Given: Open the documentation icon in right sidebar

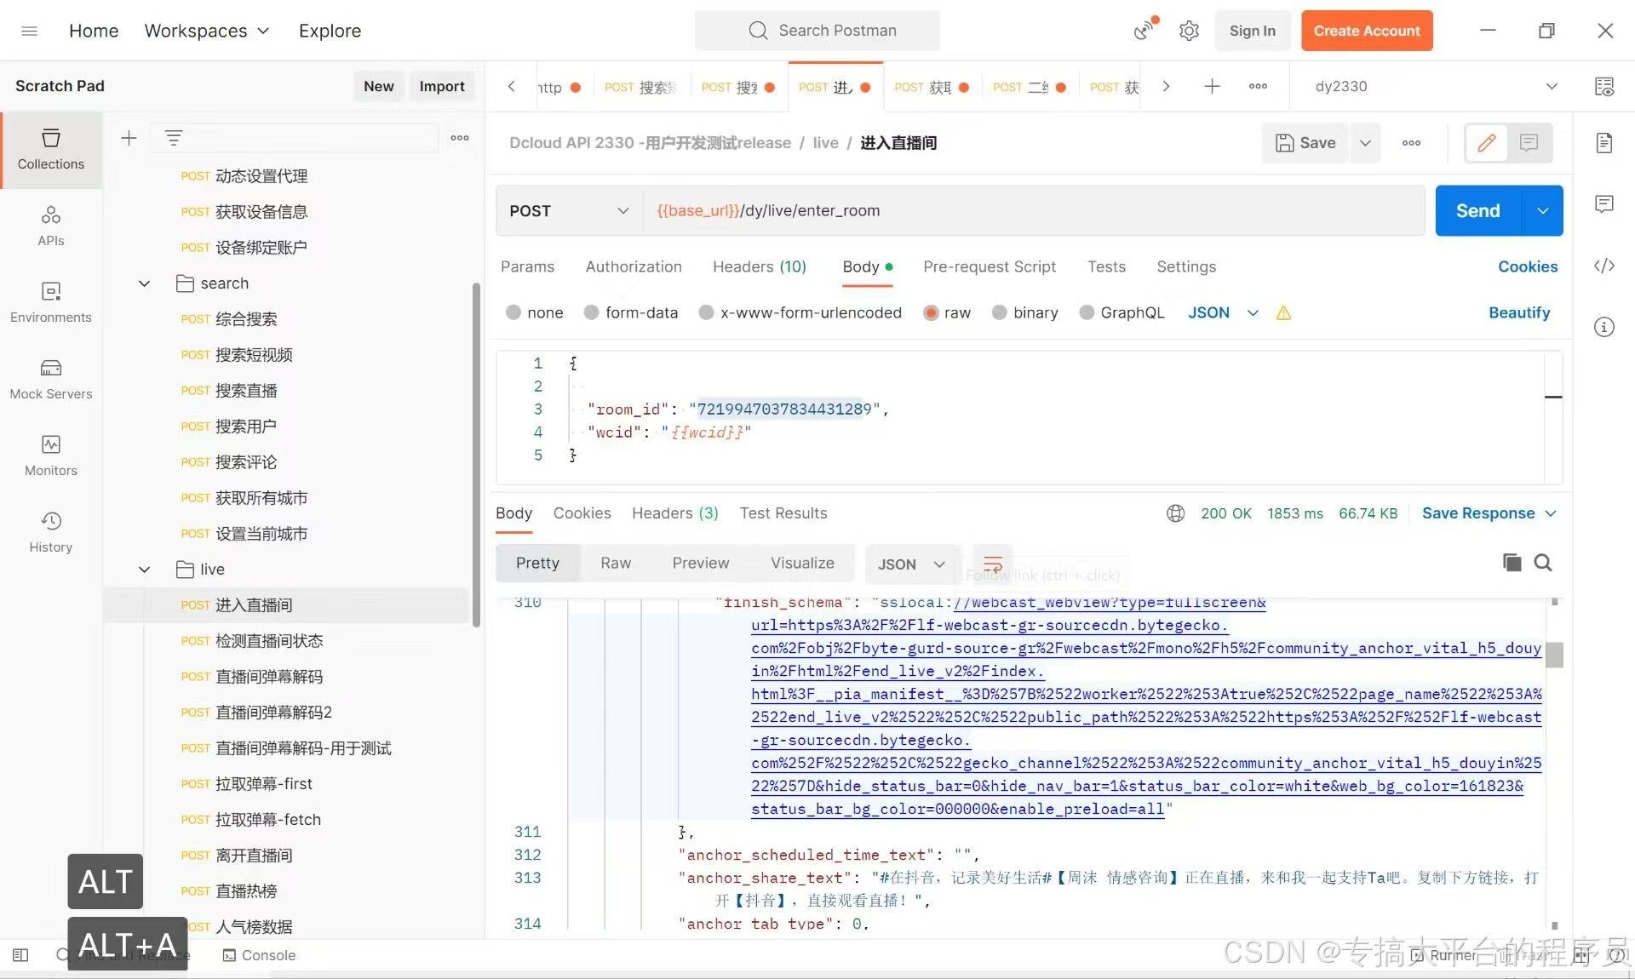Looking at the screenshot, I should pos(1604,143).
